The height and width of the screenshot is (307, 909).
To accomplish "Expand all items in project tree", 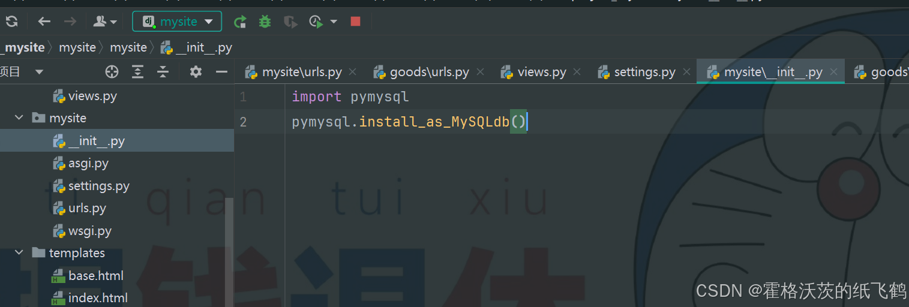I will tap(138, 72).
